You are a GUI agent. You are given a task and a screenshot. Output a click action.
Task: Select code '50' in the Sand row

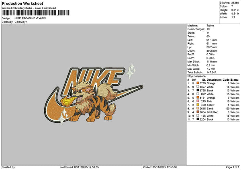(228, 109)
